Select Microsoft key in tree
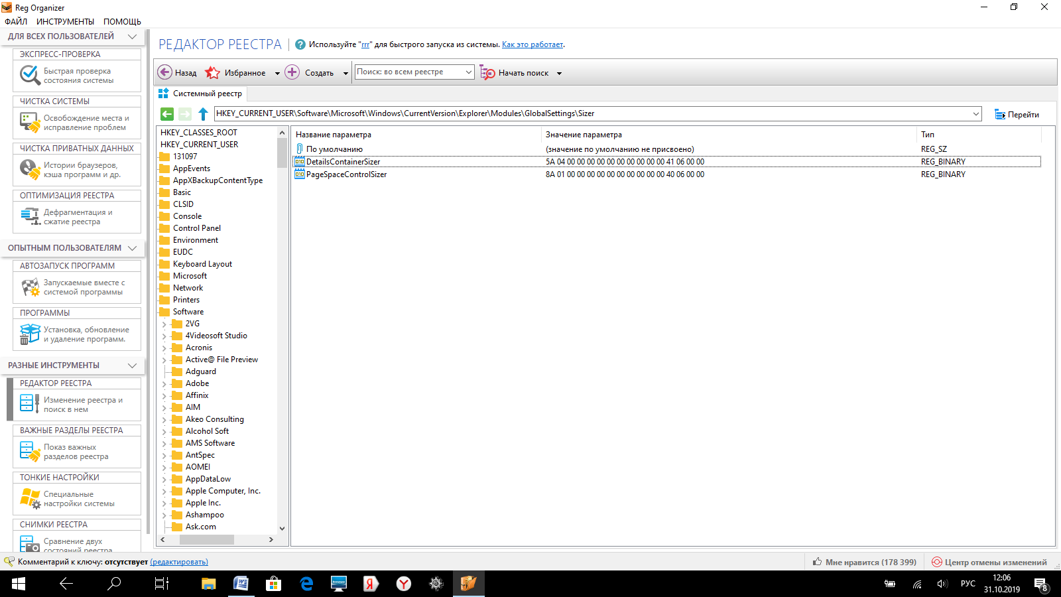The image size is (1061, 597). pos(190,276)
